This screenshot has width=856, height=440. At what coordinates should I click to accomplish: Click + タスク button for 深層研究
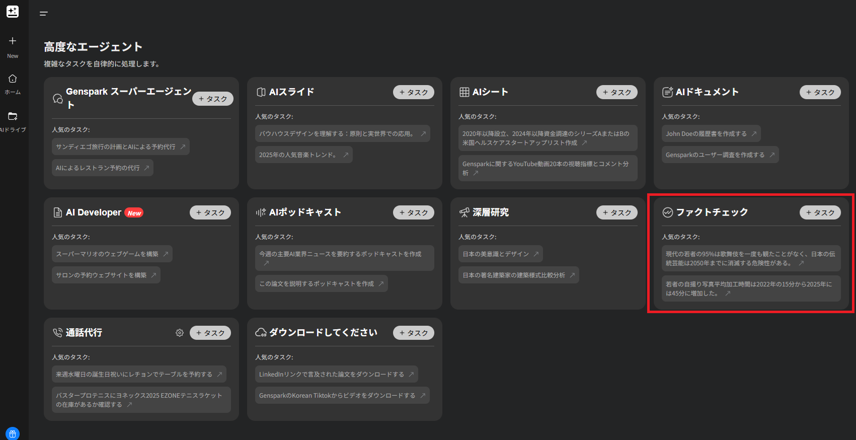click(x=617, y=212)
